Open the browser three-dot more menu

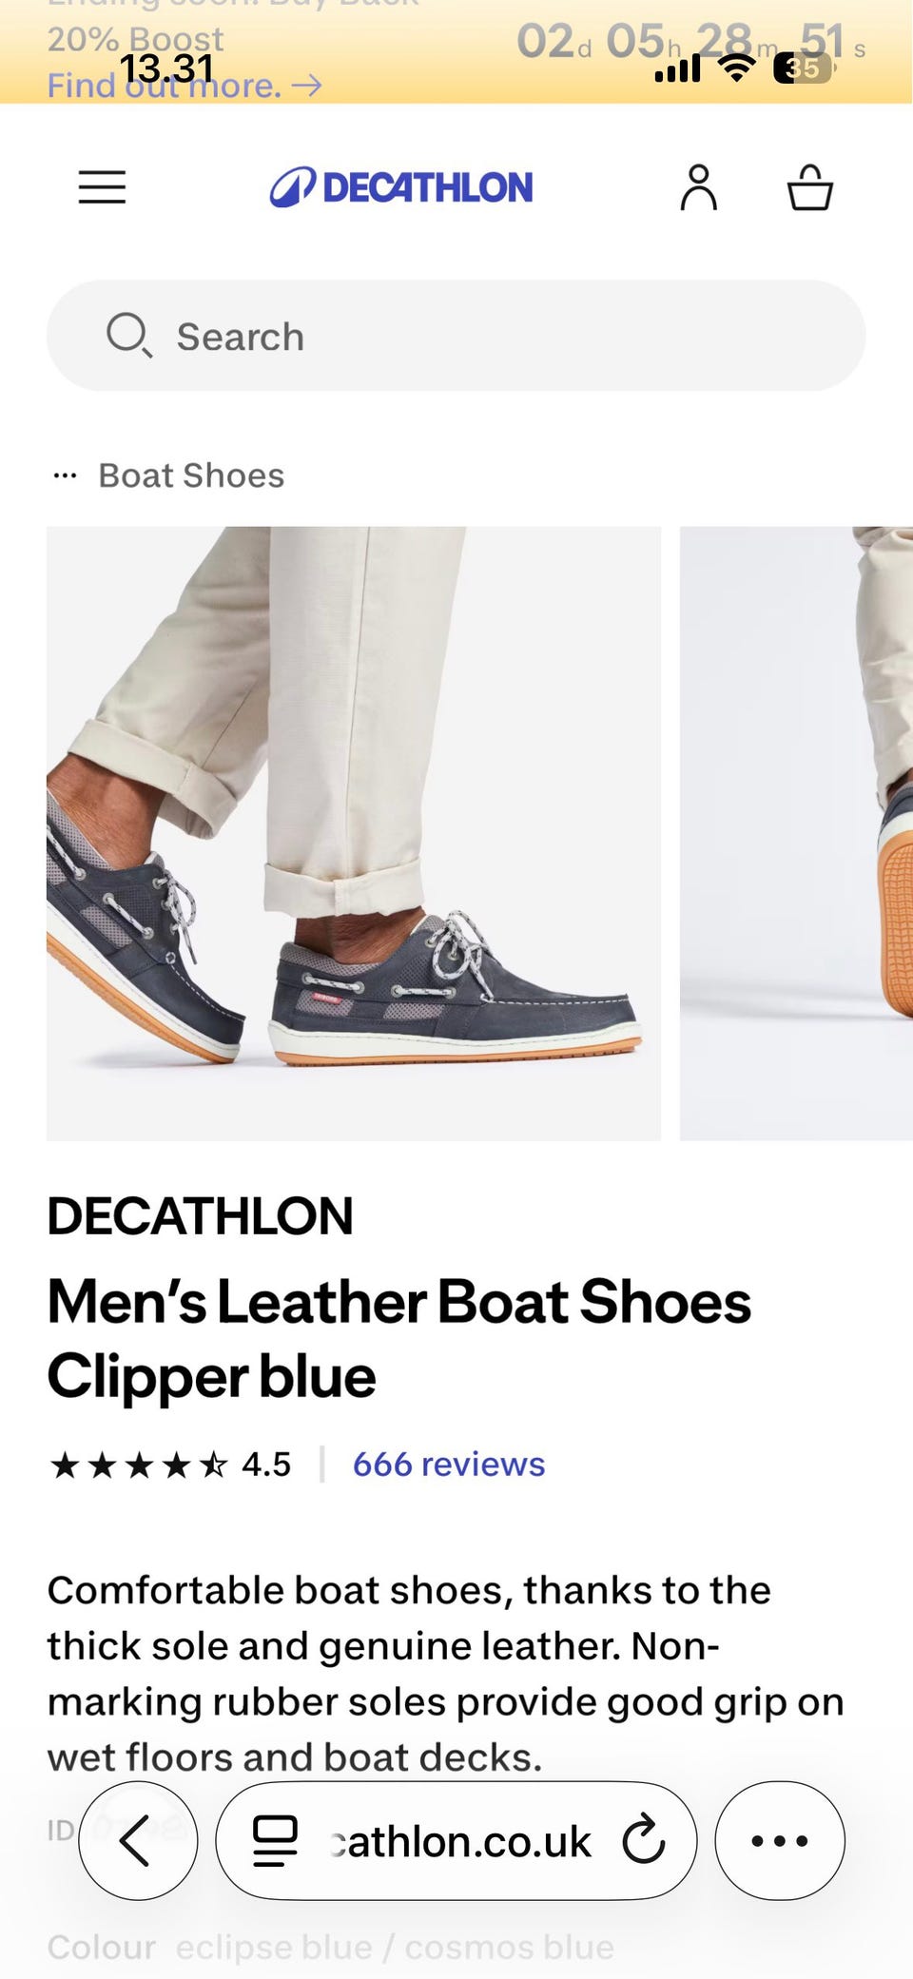pyautogui.click(x=780, y=1840)
